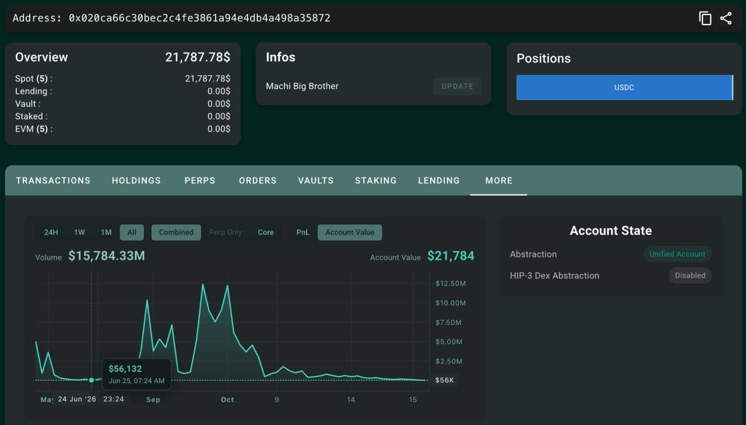Click the USDC position bar
746x425 pixels.
[x=624, y=87]
